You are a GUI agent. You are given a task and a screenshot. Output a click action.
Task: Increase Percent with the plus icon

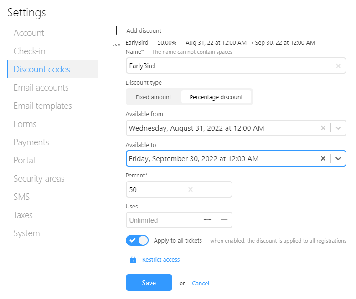(224, 190)
